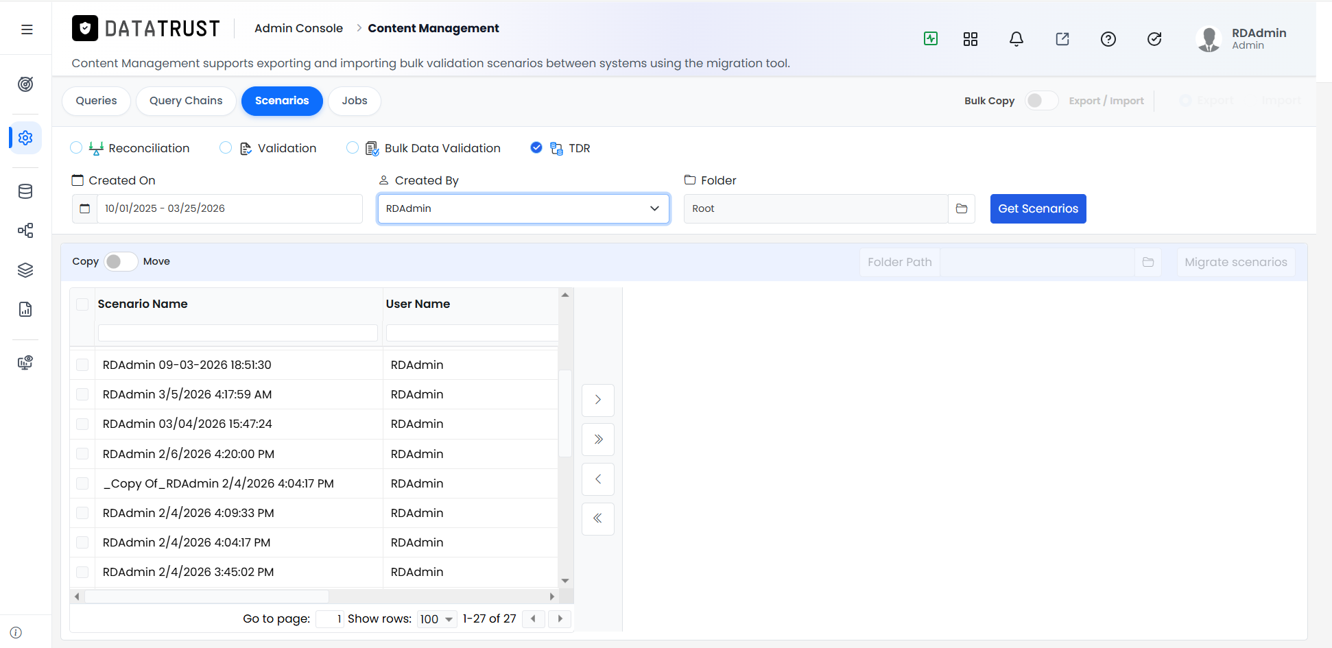Switch the Copy/Move toggle
The height and width of the screenshot is (648, 1332).
click(x=121, y=261)
